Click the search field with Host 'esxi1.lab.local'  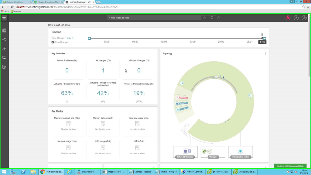[x=153, y=18]
